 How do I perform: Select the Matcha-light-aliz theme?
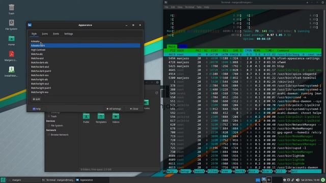pos(86,79)
